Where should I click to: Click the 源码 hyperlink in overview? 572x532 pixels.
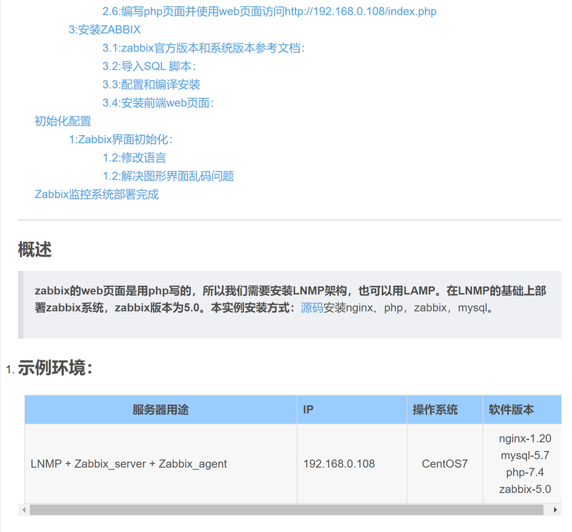tap(312, 307)
